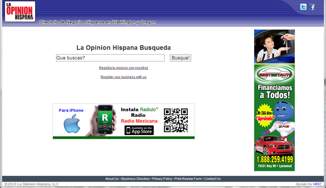Image resolution: width=326 pixels, height=188 pixels.
Task: Click the Busque! search button
Action: 181,58
